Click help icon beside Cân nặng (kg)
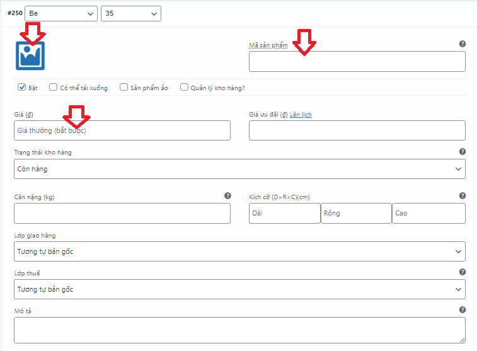The width and height of the screenshot is (477, 351). 227,196
